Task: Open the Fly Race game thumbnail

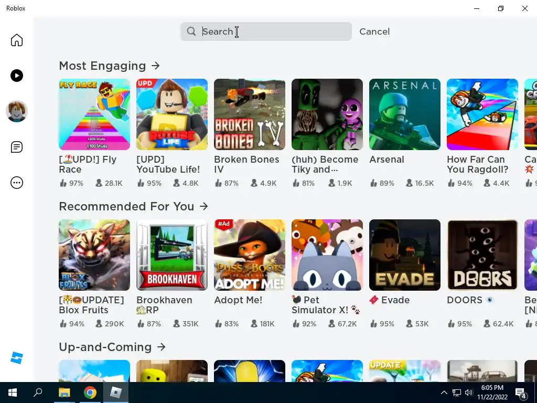Action: click(x=94, y=114)
